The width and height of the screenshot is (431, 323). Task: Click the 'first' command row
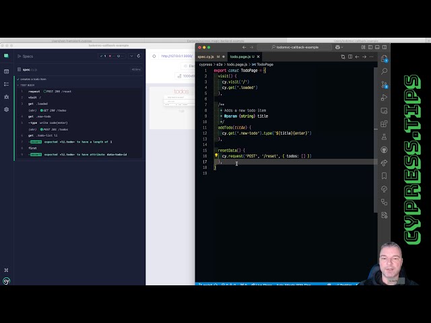coord(79,148)
